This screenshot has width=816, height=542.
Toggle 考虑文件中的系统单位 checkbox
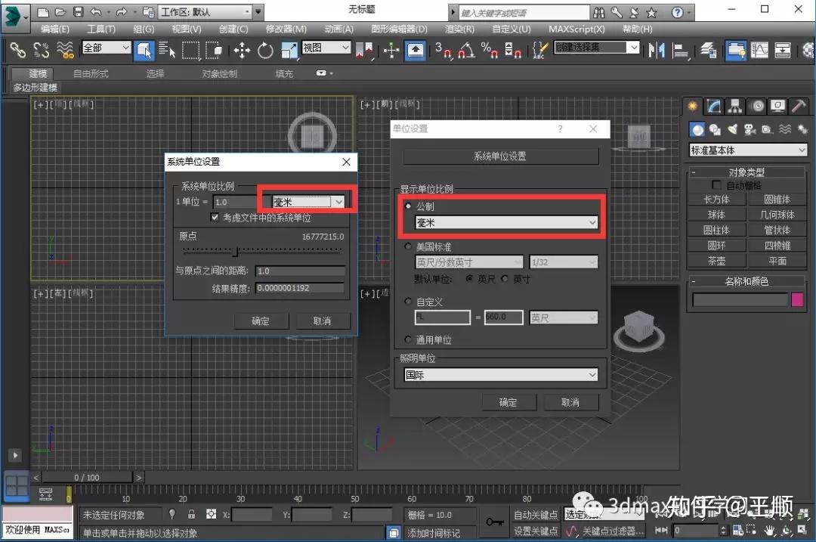(215, 217)
